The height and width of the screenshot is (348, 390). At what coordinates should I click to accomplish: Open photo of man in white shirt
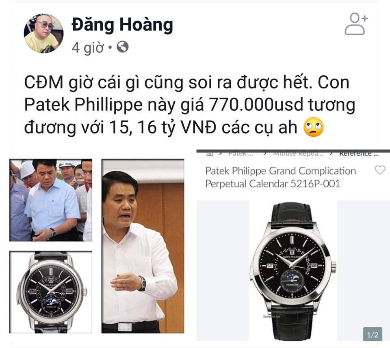(143, 246)
